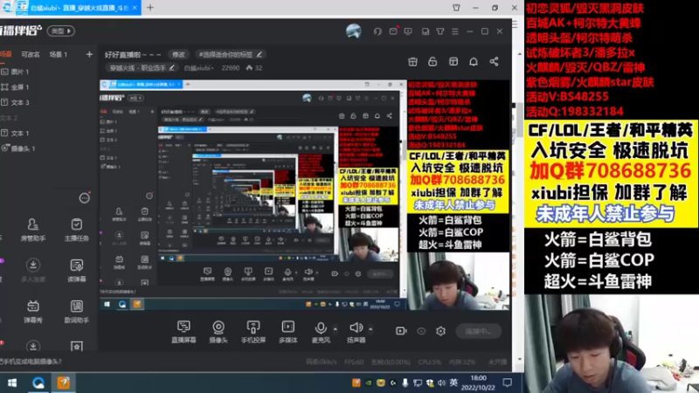Open 房管助手 tool
The width and height of the screenshot is (699, 393).
[33, 230]
